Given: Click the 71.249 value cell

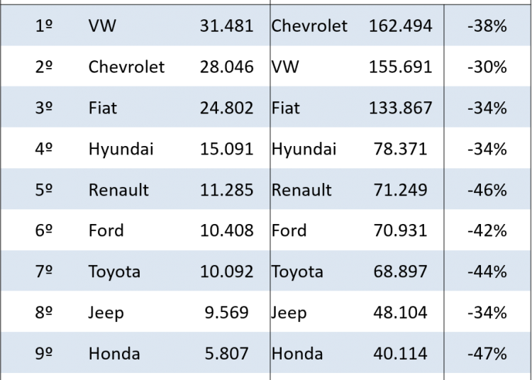Looking at the screenshot, I should tap(400, 190).
